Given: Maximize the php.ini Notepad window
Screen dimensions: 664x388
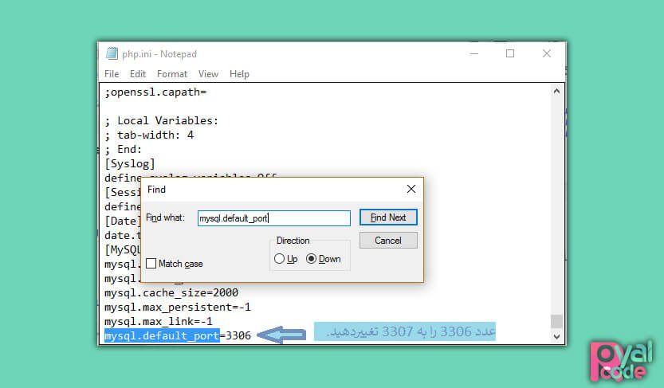Looking at the screenshot, I should pos(510,53).
